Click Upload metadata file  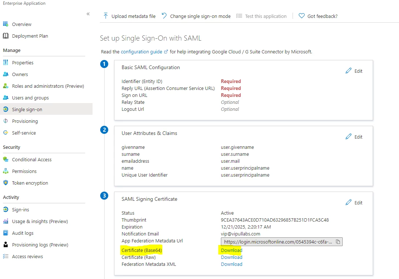(x=129, y=16)
